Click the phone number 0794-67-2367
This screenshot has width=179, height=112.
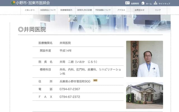pos(70,89)
